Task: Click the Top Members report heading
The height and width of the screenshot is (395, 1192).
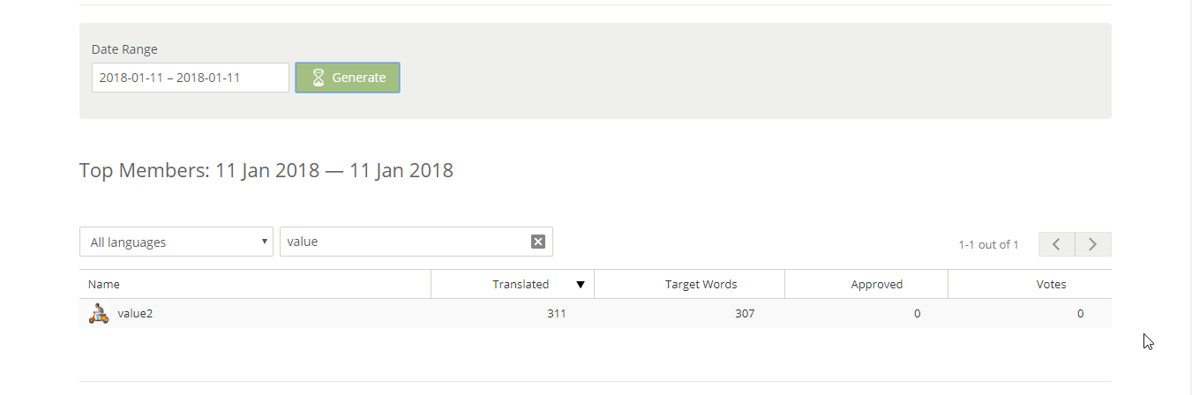Action: [266, 170]
